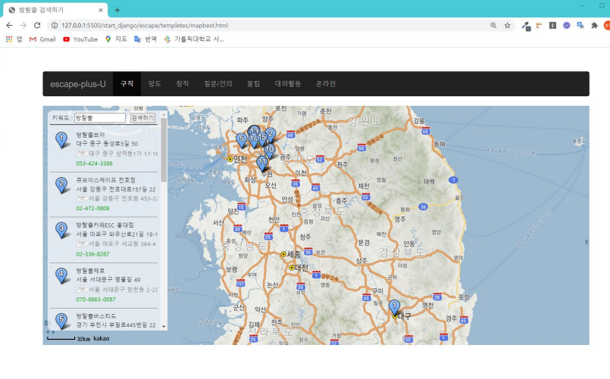Open the 양도 menu item
The width and height of the screenshot is (610, 379).
[x=155, y=84]
